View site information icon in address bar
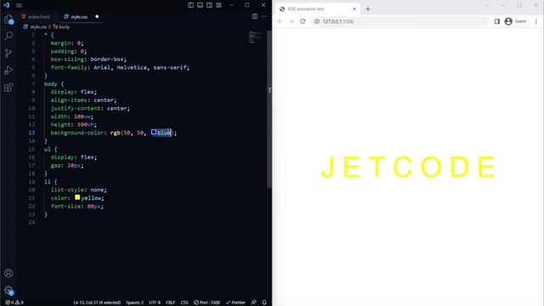The image size is (544, 306). (317, 21)
